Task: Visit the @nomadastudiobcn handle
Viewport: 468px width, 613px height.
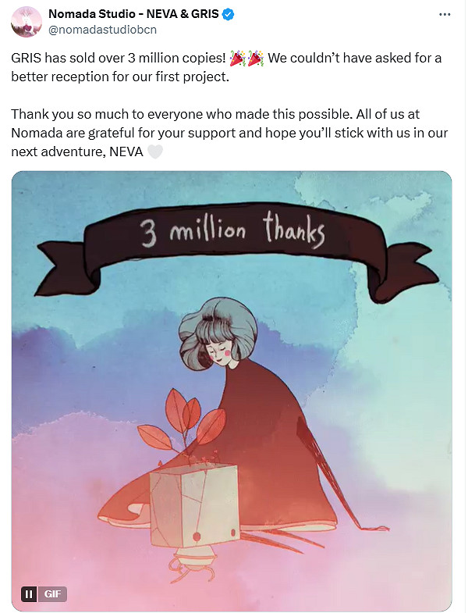Action: [x=97, y=30]
